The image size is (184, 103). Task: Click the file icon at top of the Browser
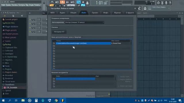click(13, 16)
